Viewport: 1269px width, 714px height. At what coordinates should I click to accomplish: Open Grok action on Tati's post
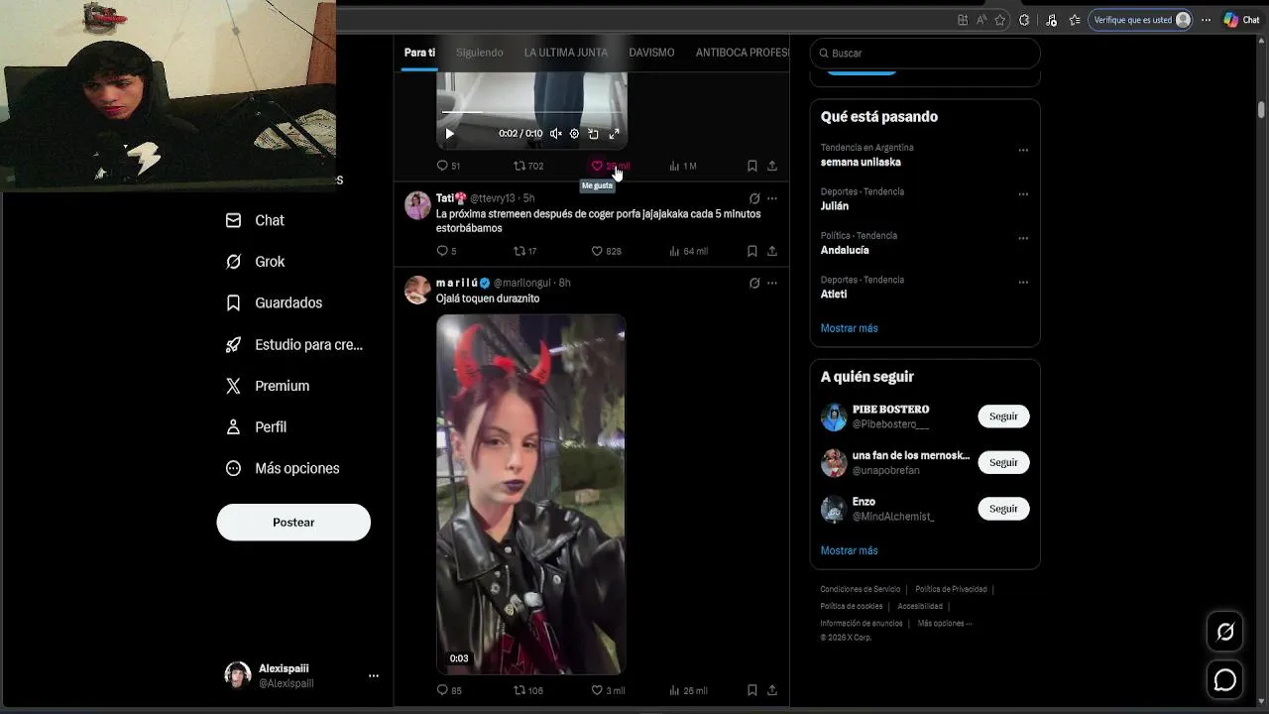coord(754,198)
